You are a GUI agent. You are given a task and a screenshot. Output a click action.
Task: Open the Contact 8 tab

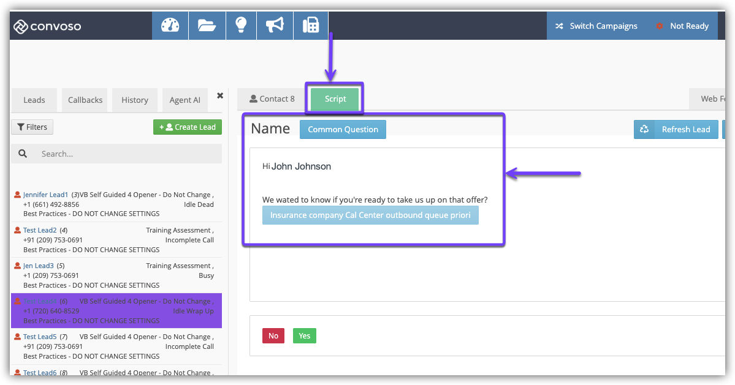(x=272, y=99)
